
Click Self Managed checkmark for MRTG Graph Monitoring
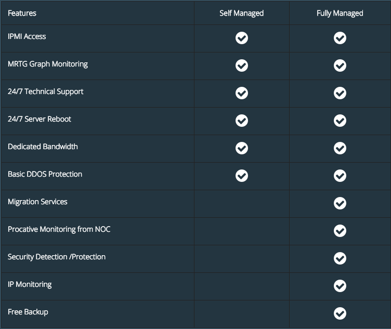pos(242,65)
